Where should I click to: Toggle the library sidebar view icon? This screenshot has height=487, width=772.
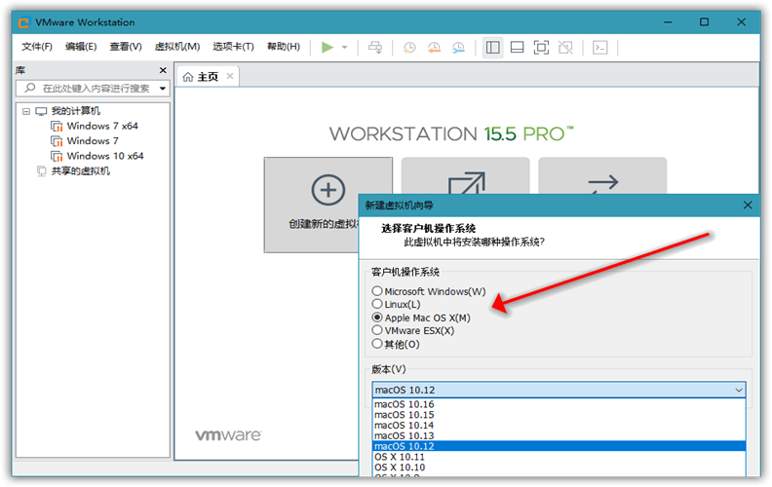point(492,47)
